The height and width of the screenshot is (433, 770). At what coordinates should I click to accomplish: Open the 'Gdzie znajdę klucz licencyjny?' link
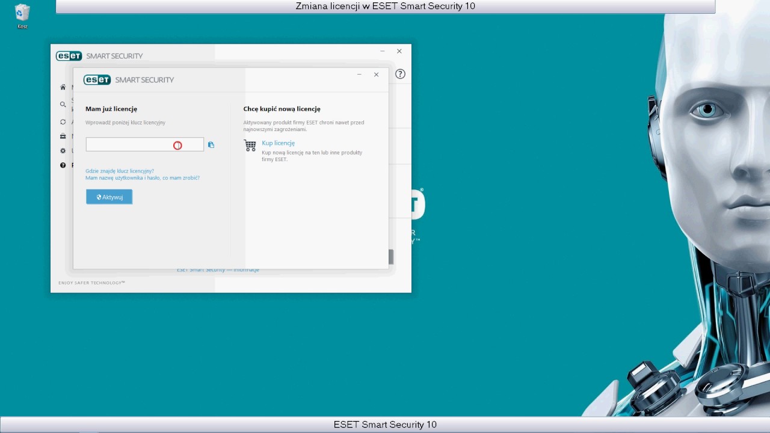click(x=120, y=171)
